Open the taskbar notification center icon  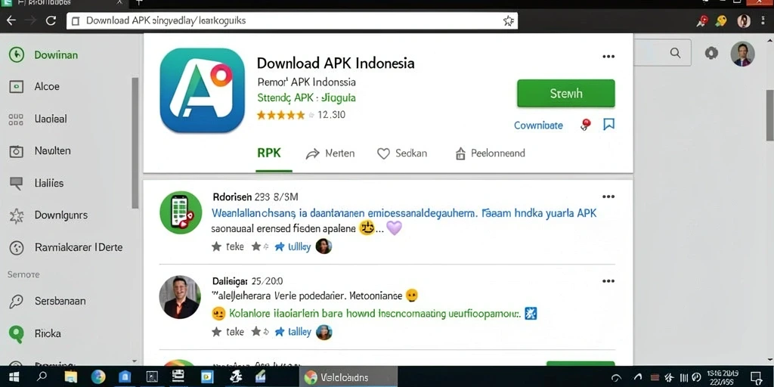(756, 378)
